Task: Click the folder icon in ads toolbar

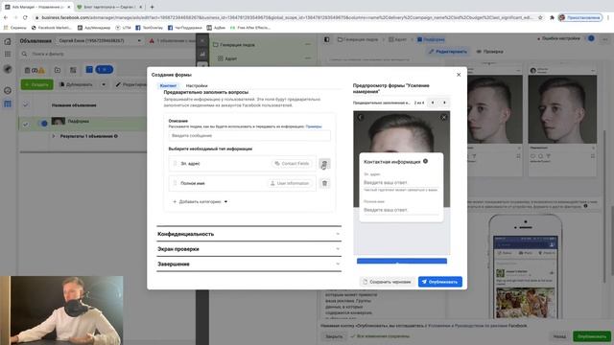Action: (58, 70)
